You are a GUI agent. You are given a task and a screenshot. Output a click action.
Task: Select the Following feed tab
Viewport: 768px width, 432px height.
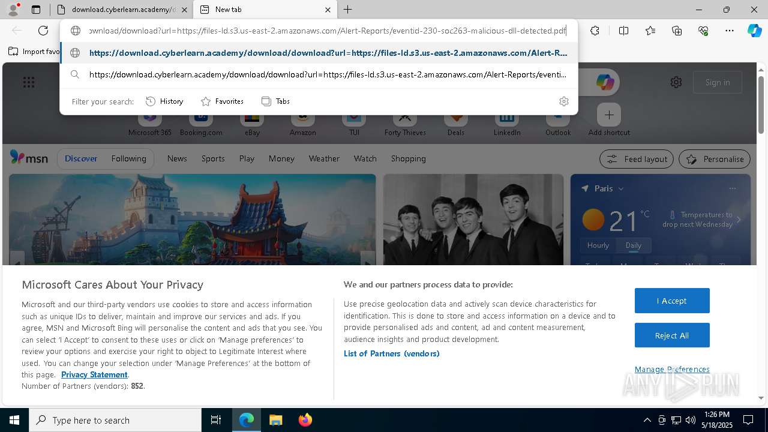(x=129, y=158)
